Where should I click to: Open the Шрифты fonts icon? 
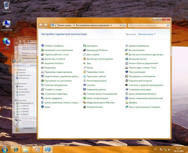coord(127,103)
